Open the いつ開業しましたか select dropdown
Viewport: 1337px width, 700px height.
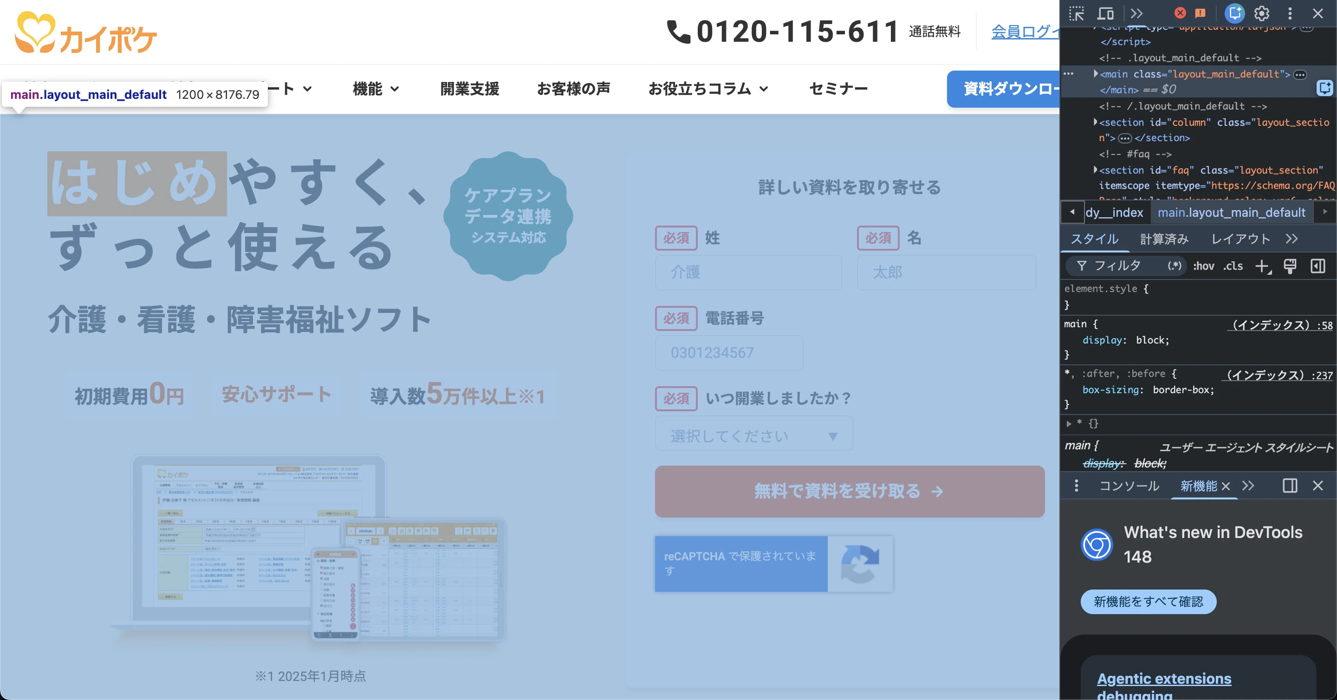pyautogui.click(x=753, y=434)
